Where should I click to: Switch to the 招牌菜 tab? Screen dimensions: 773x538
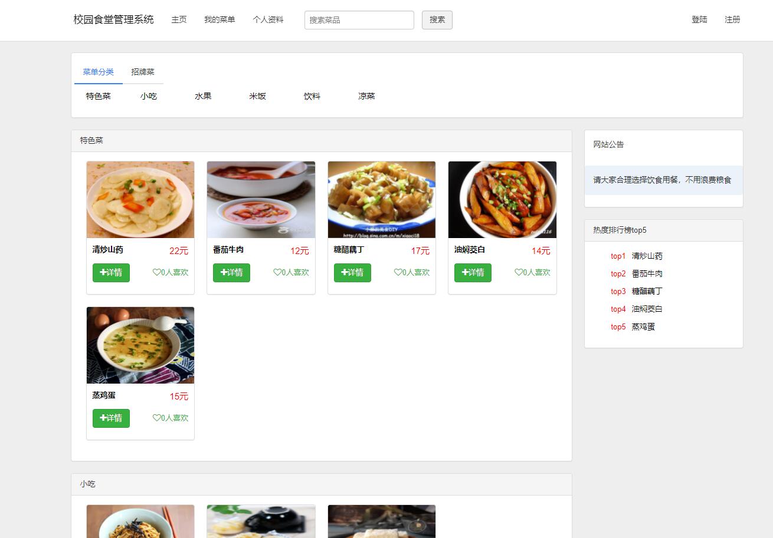click(x=143, y=71)
